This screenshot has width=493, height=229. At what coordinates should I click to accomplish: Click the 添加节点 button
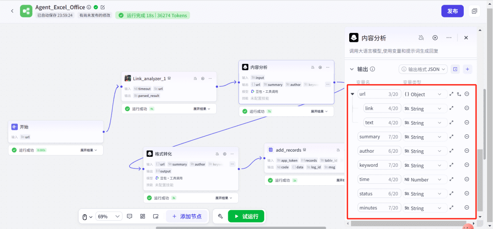click(x=186, y=216)
